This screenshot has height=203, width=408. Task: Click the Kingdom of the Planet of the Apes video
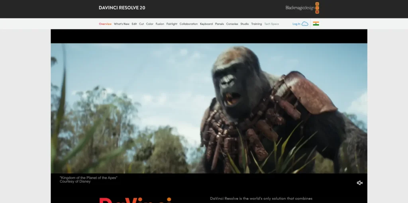[x=209, y=108]
